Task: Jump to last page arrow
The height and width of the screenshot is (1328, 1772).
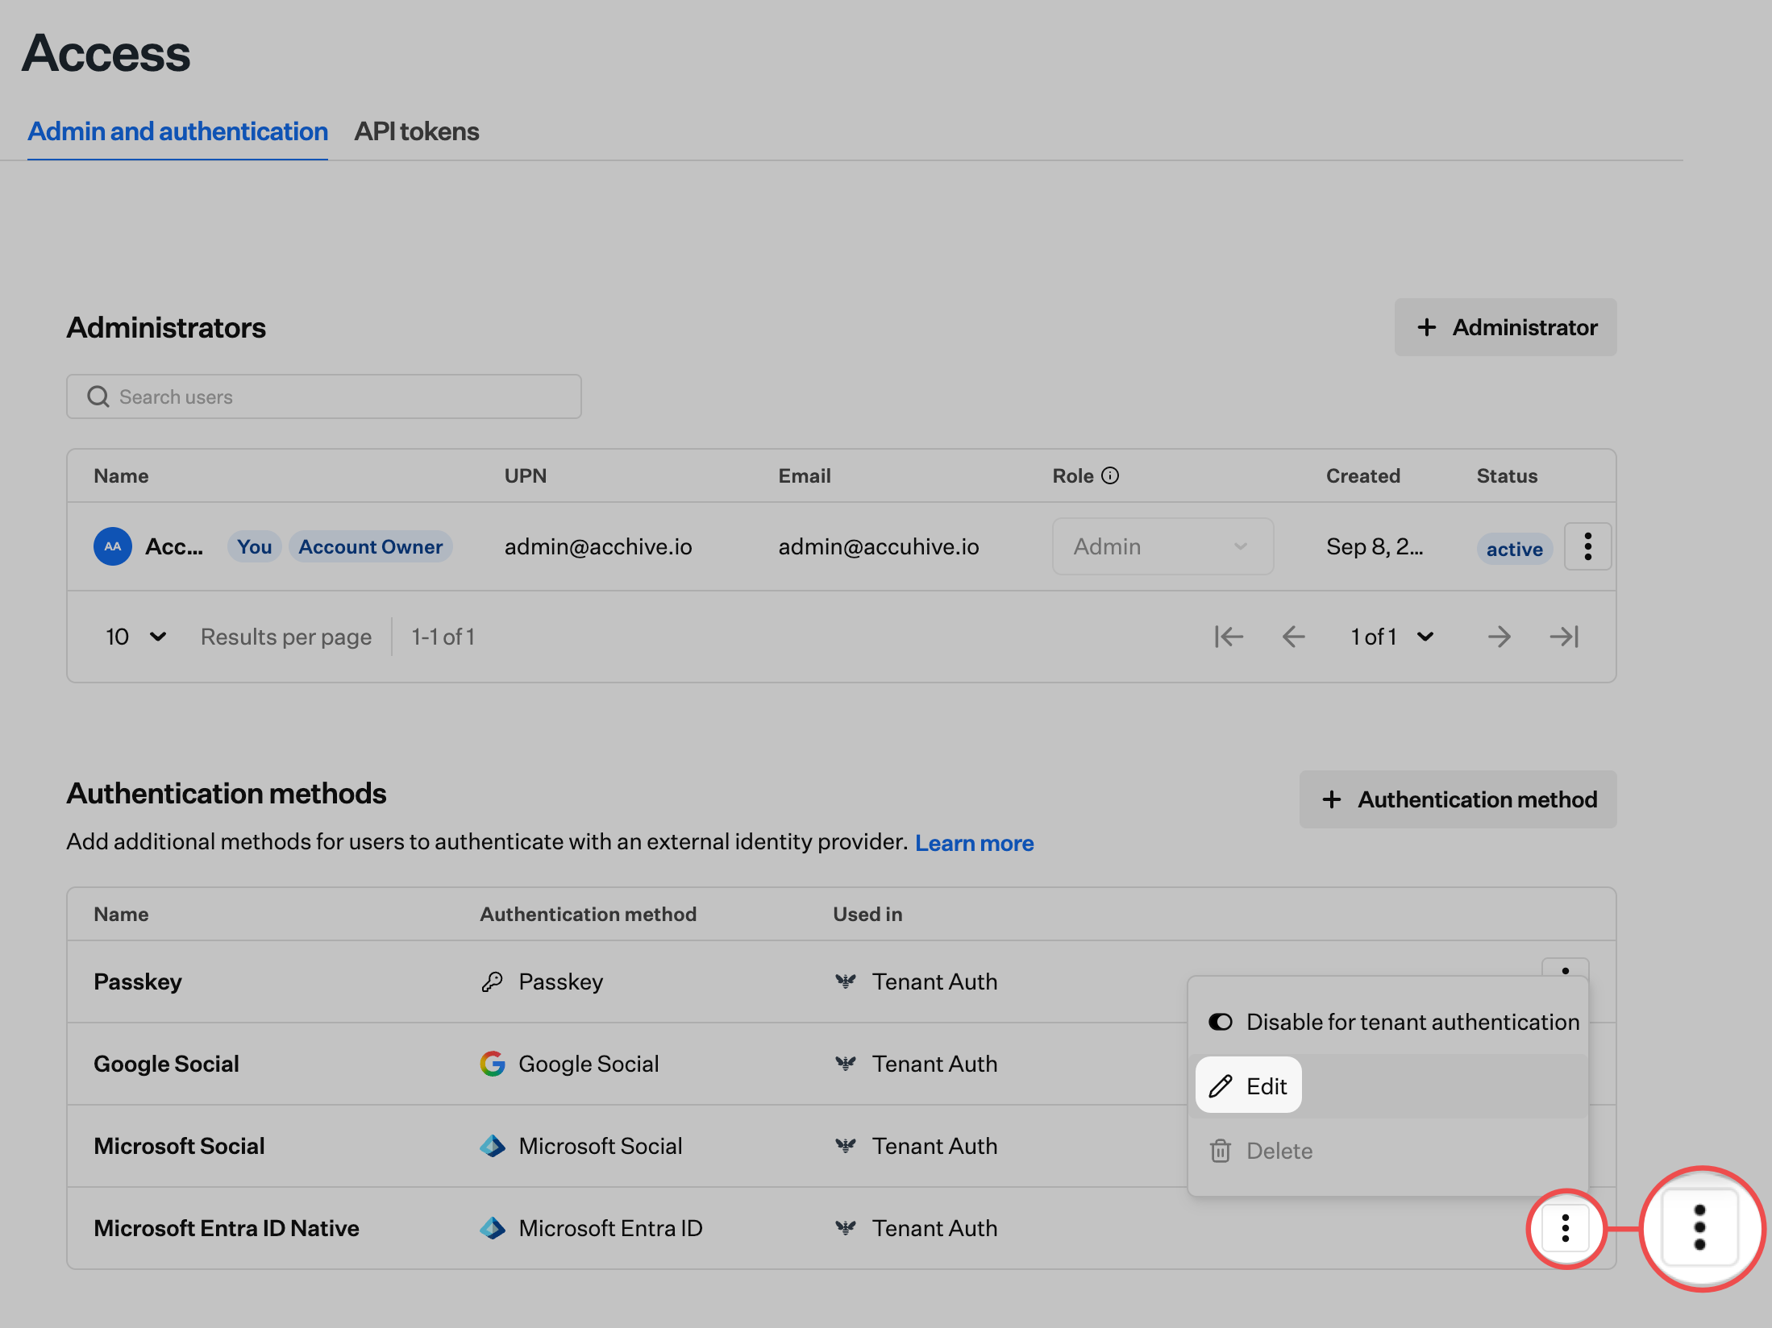Action: pos(1564,637)
